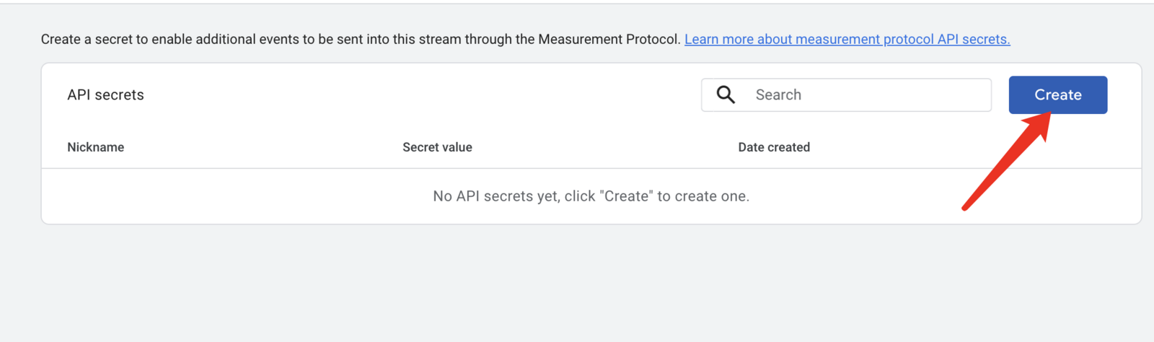This screenshot has height=342, width=1154.
Task: Click the "API secrets" card title
Action: point(105,95)
